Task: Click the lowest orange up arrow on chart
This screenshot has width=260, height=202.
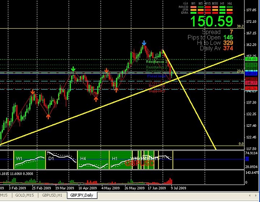Action: click(x=48, y=117)
